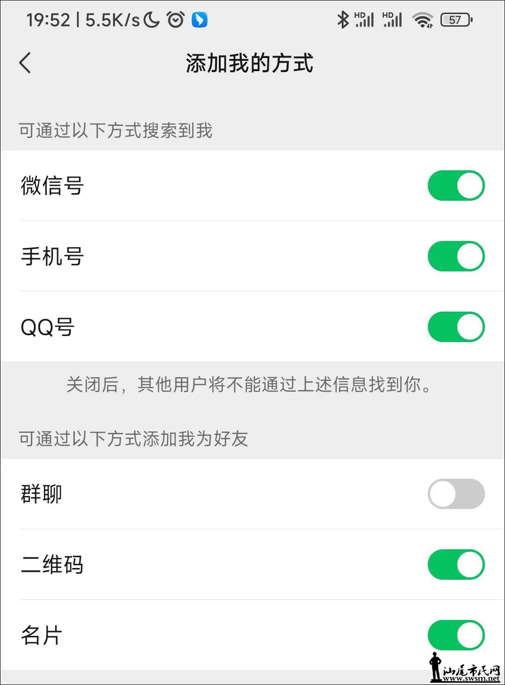Disable the 微信号 search toggle

pos(456,186)
